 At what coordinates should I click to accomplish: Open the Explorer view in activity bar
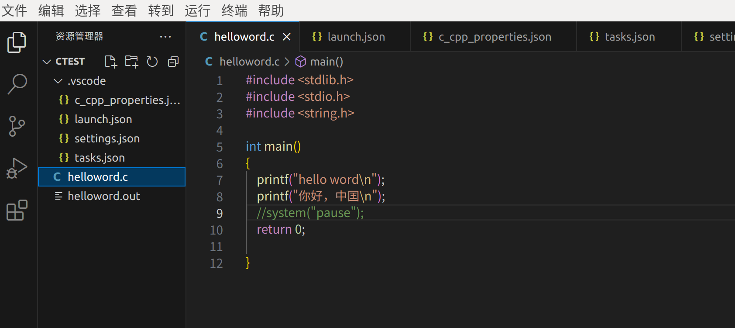point(17,42)
